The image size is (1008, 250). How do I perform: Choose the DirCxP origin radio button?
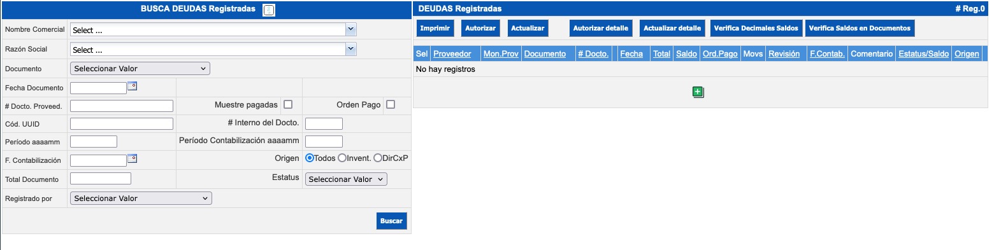click(378, 158)
